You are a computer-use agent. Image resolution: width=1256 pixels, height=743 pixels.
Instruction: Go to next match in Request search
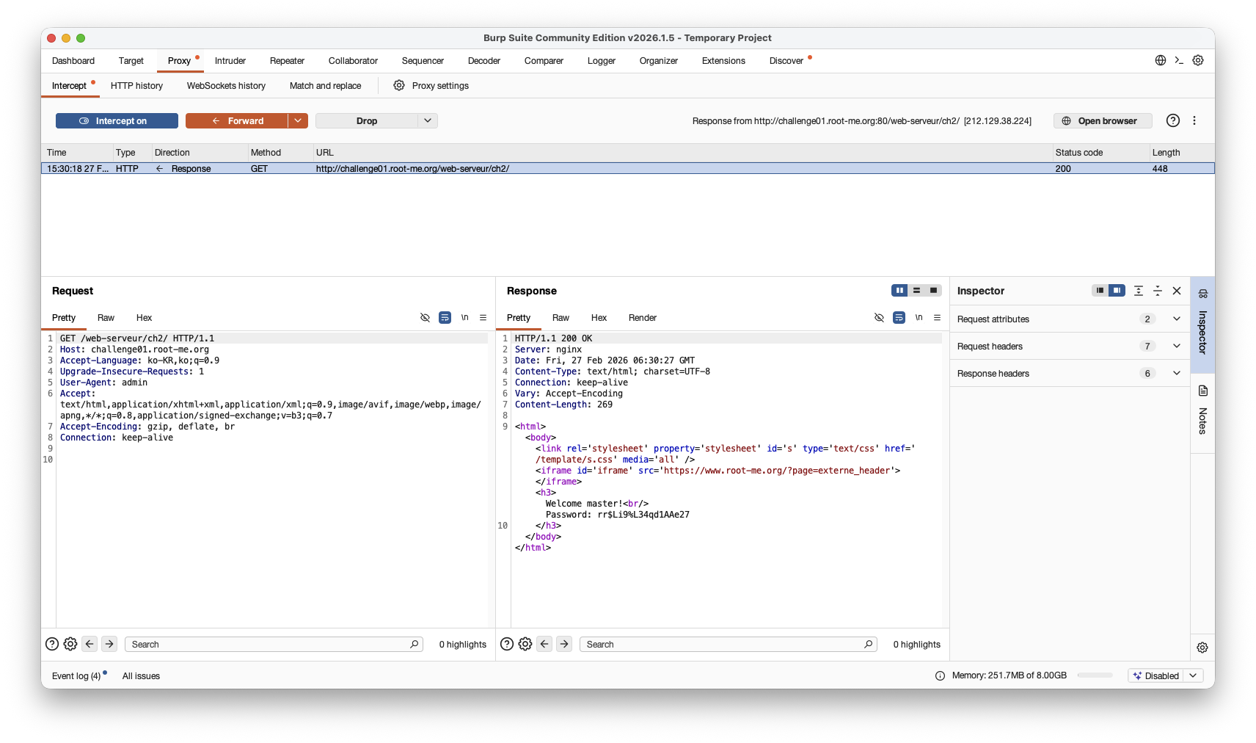click(109, 644)
